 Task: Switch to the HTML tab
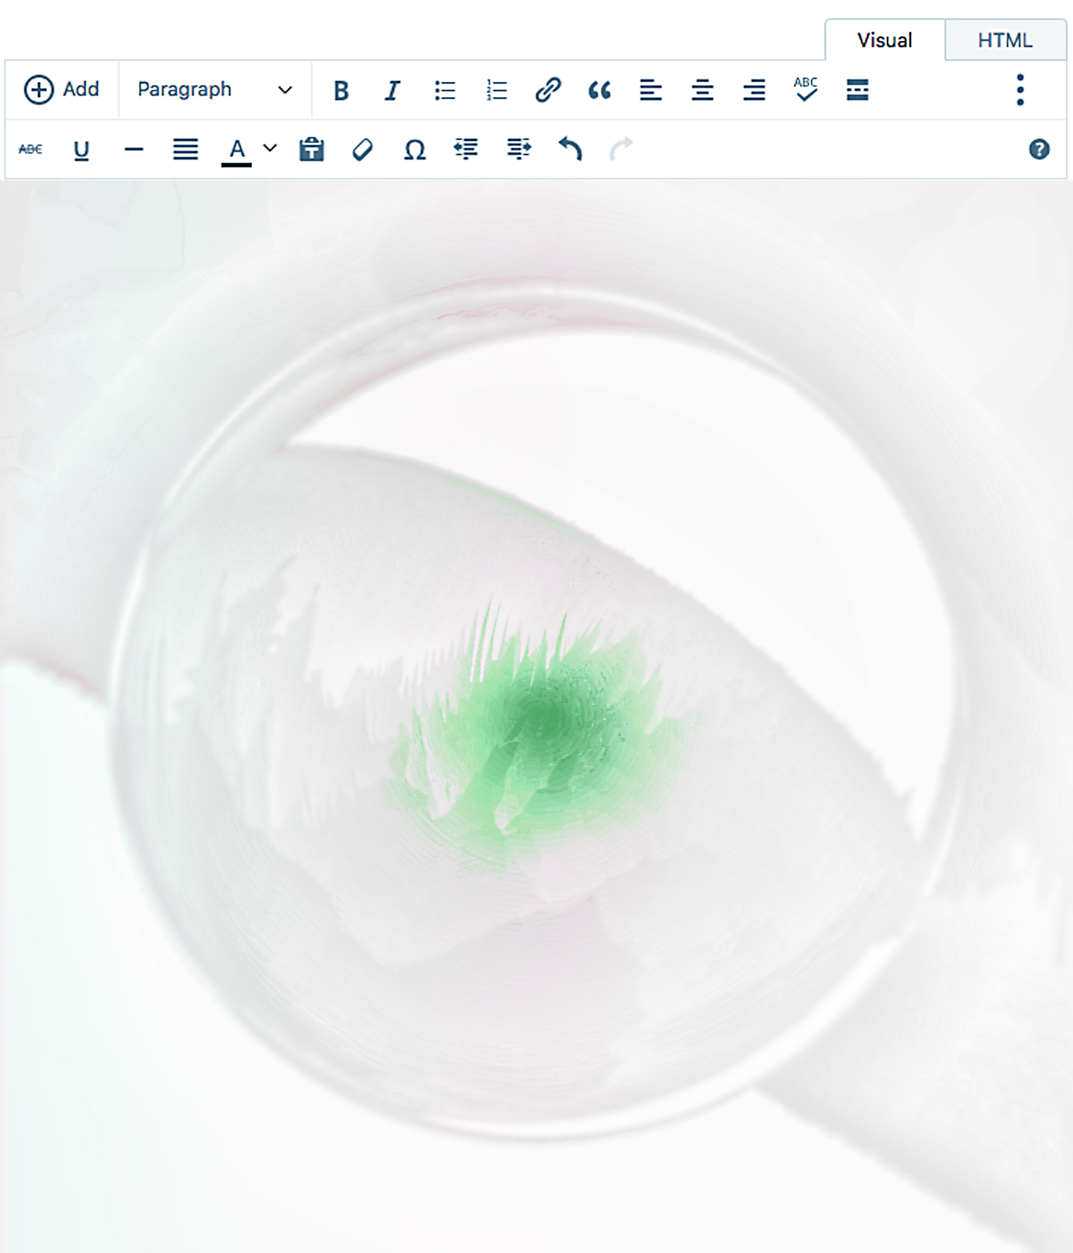click(x=1005, y=40)
